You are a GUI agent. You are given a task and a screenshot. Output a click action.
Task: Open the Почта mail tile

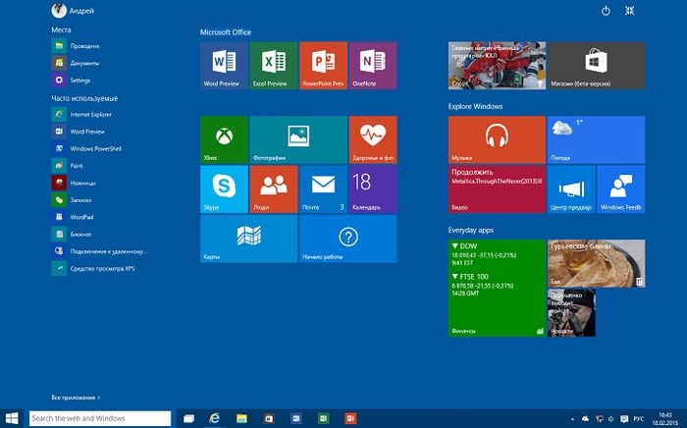coord(323,189)
